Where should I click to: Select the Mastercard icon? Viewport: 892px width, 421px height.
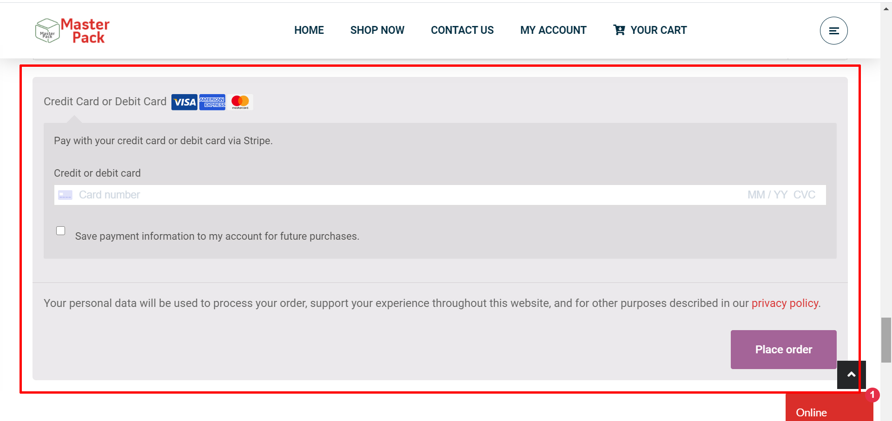coord(240,102)
